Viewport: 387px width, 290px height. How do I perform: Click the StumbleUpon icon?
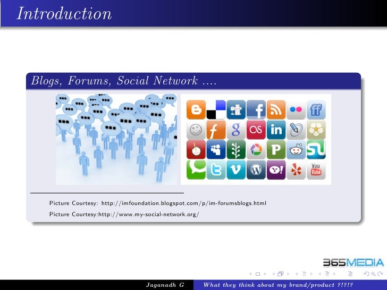pos(316,150)
